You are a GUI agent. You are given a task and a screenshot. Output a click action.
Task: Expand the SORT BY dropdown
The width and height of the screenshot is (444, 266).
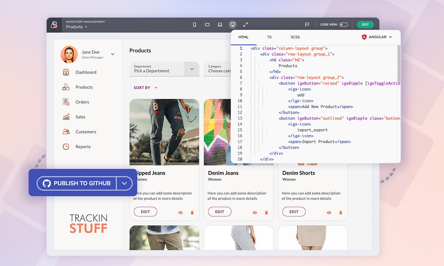coord(145,87)
